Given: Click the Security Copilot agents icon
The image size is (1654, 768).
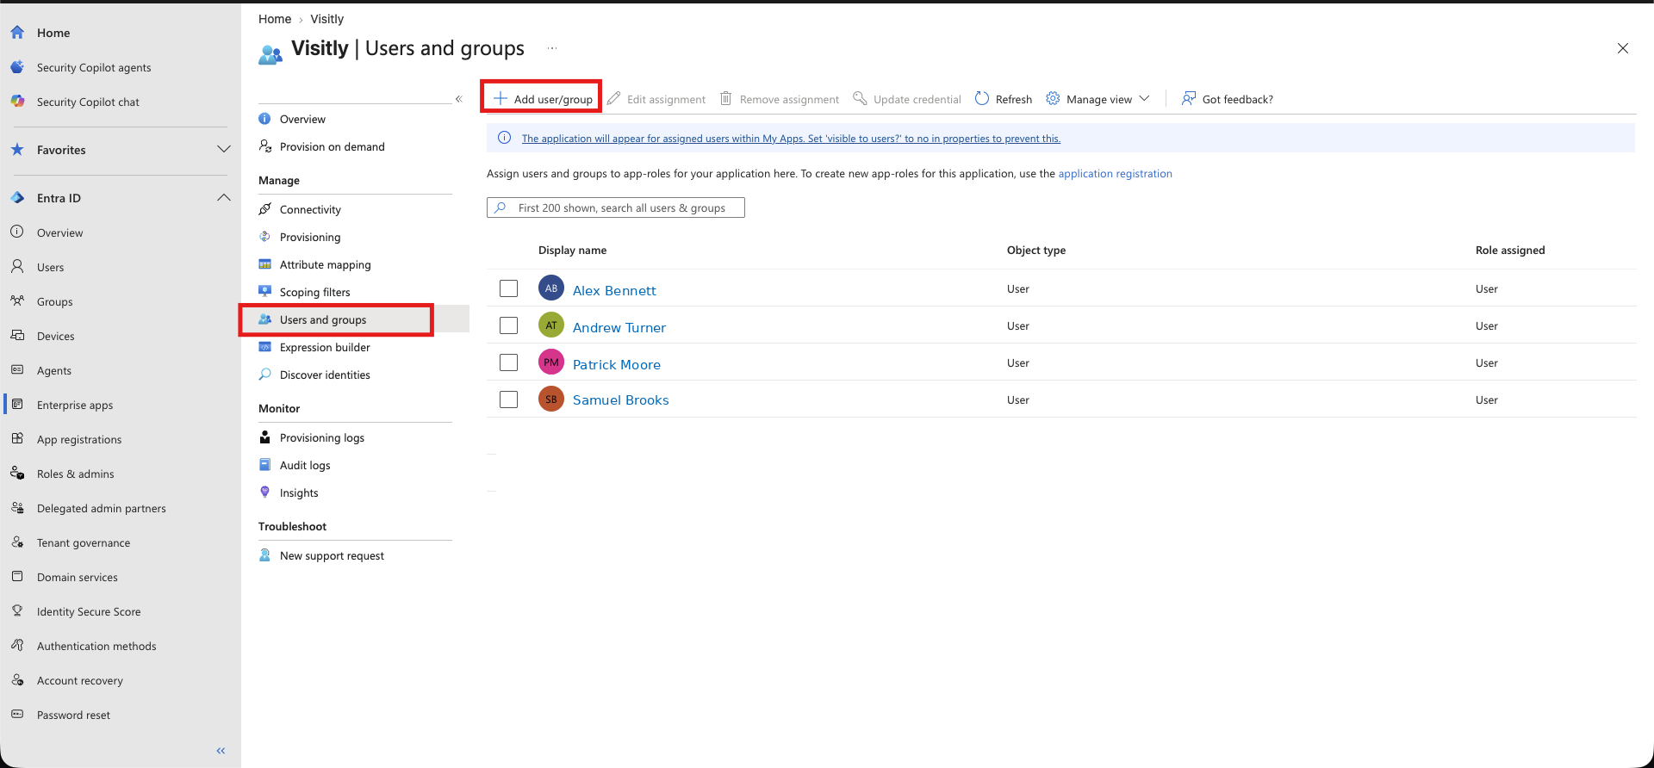Looking at the screenshot, I should pyautogui.click(x=17, y=66).
